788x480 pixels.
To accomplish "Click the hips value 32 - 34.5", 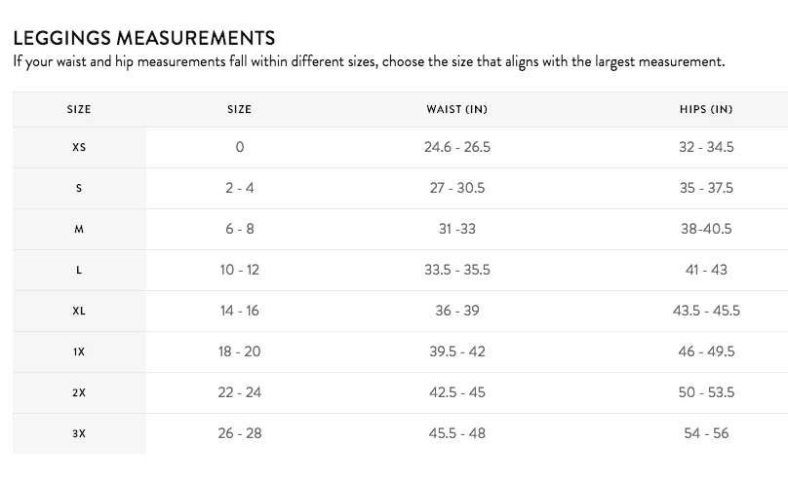I will coord(706,147).
